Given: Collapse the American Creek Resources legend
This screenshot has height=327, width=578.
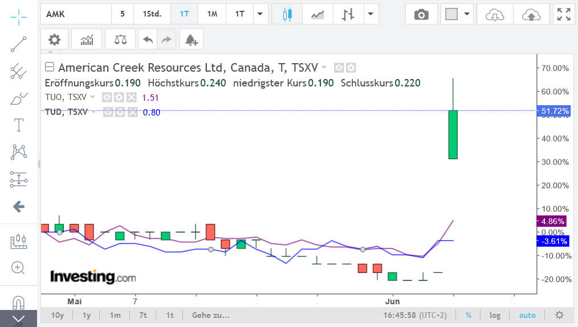Looking at the screenshot, I should point(50,68).
